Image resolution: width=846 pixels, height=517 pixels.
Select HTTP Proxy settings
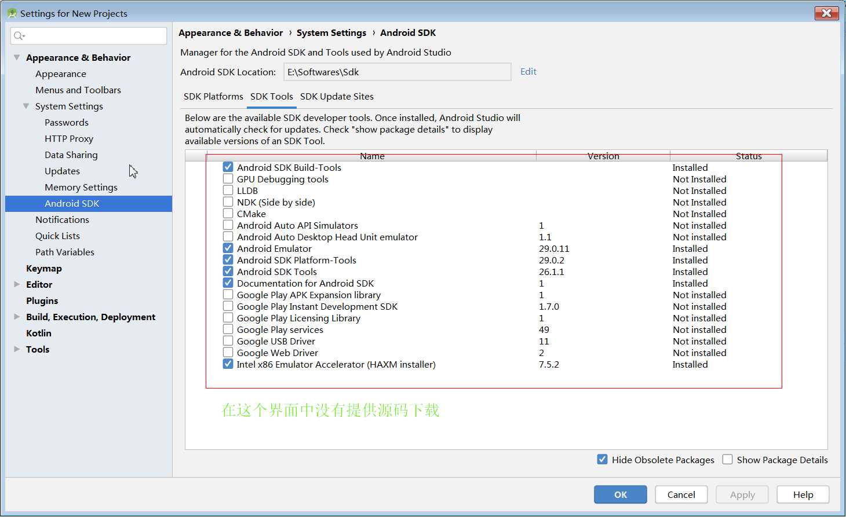[x=69, y=138]
